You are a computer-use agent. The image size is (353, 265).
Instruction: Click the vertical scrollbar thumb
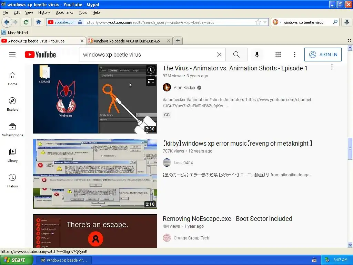[x=350, y=148]
